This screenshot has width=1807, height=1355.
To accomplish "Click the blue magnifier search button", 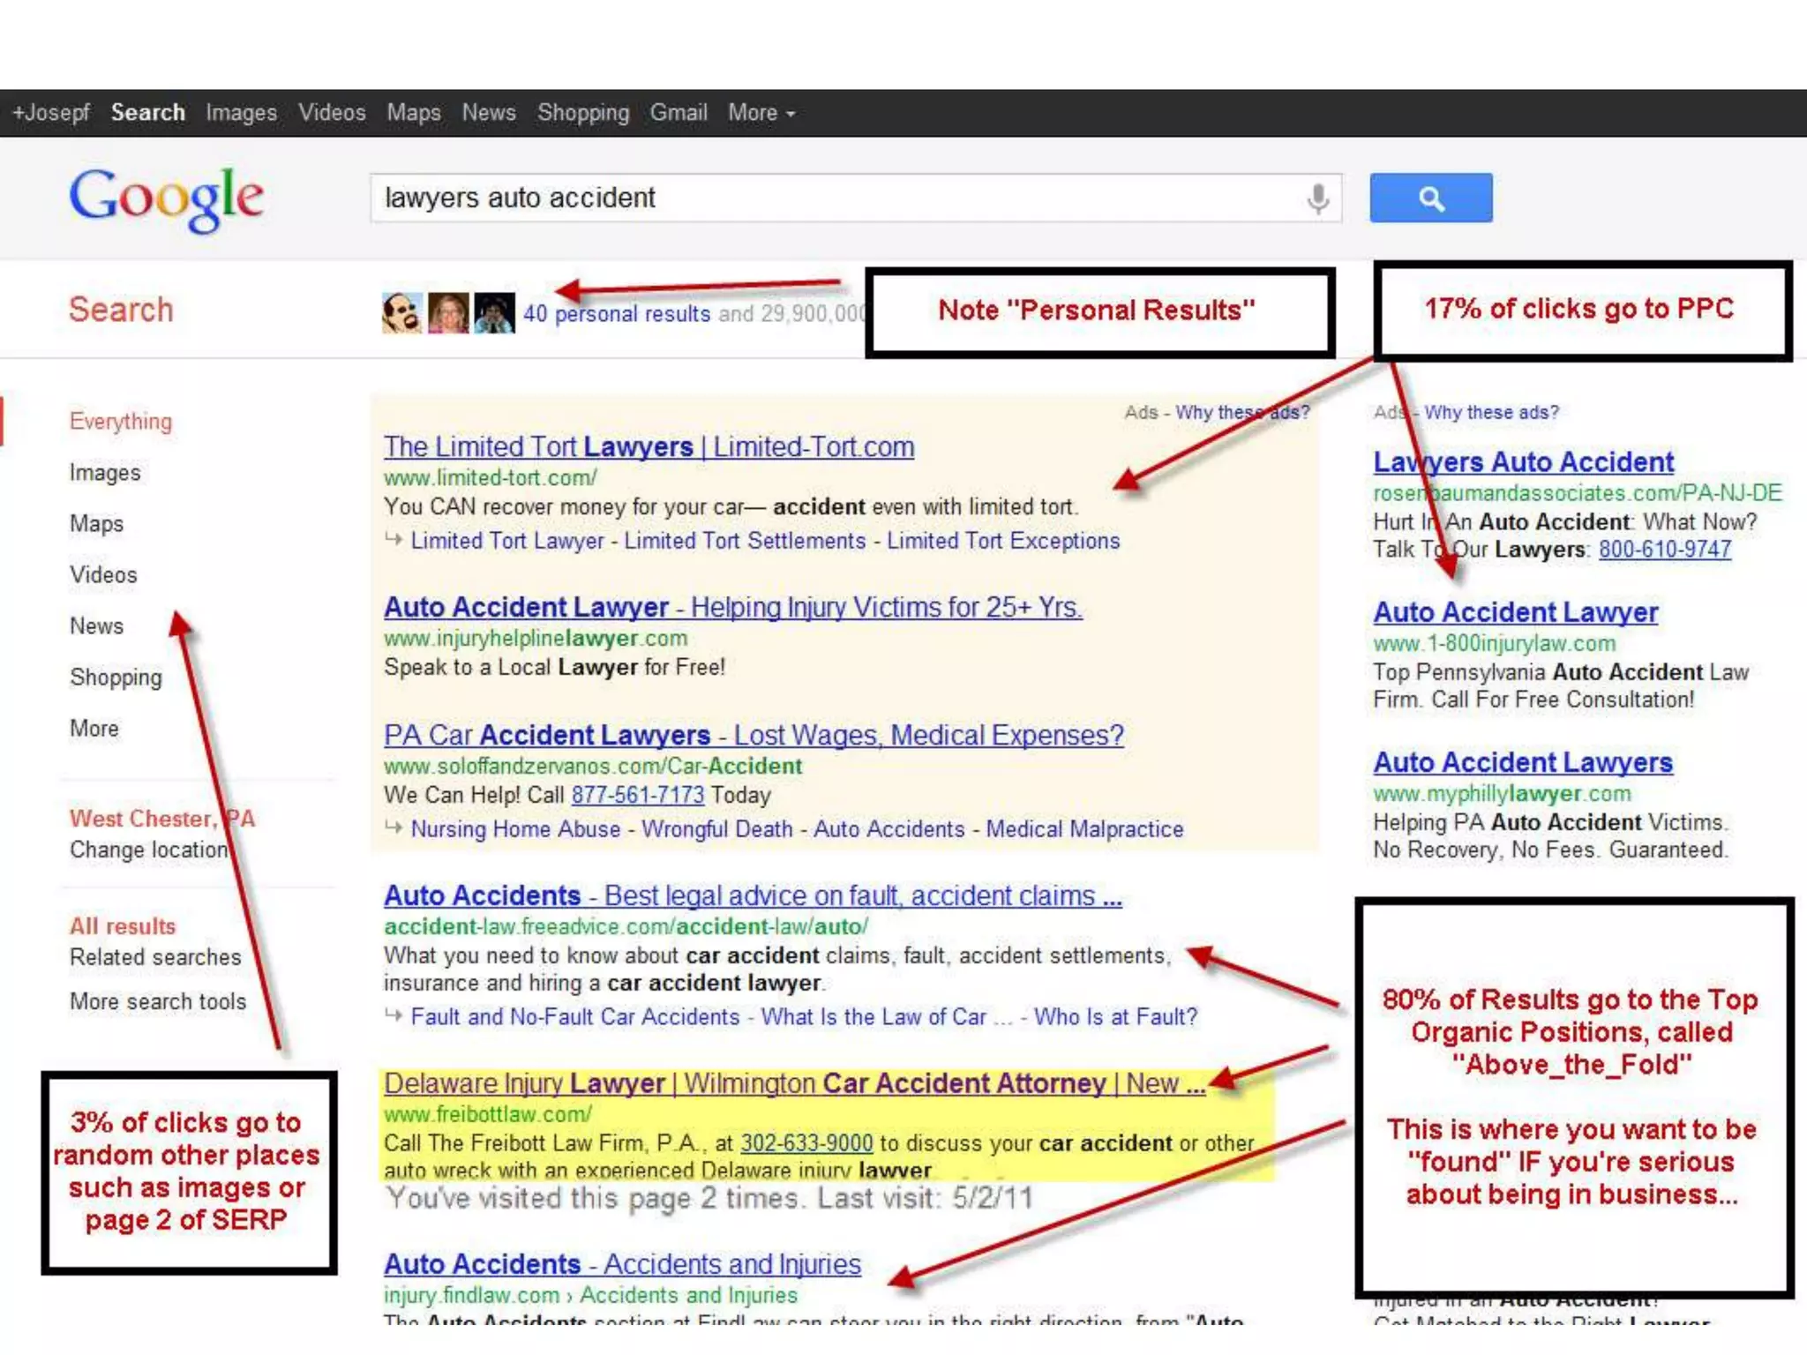I will (1430, 198).
